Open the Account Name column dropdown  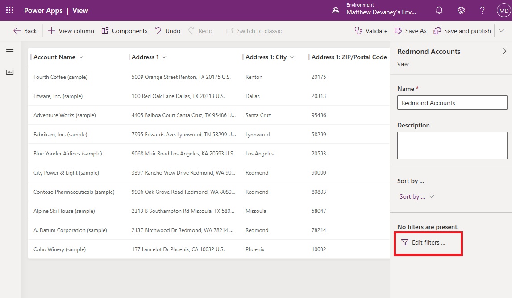coord(82,57)
